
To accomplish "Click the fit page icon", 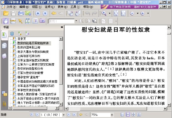I will click(116, 13).
